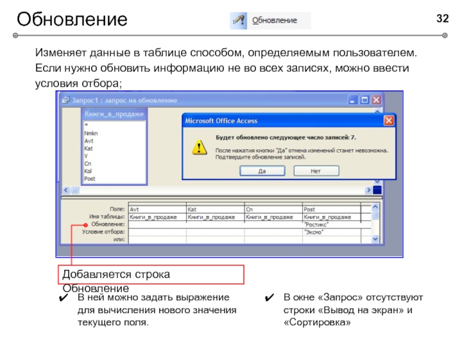Close the Microsoft Office Access dialog
This screenshot has width=462, height=346.
[389, 121]
